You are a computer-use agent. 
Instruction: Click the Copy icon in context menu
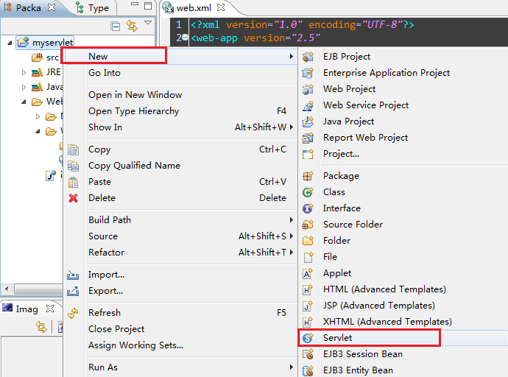click(73, 149)
